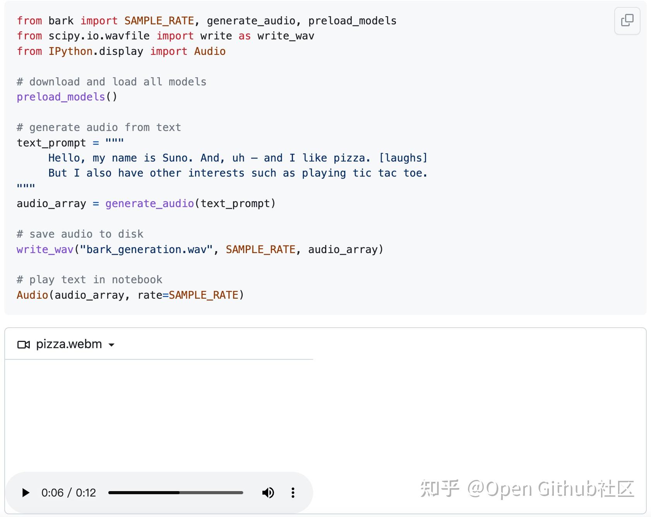Image resolution: width=651 pixels, height=517 pixels.
Task: Open the three-dot options menu in the player
Action: click(x=293, y=493)
